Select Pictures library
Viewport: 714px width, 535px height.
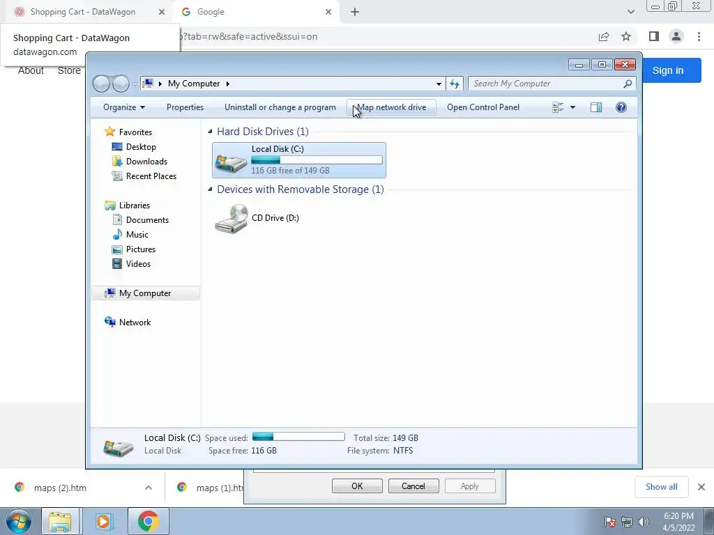pyautogui.click(x=141, y=249)
